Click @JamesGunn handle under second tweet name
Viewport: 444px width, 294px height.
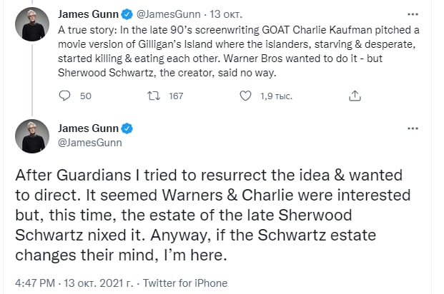coord(89,143)
